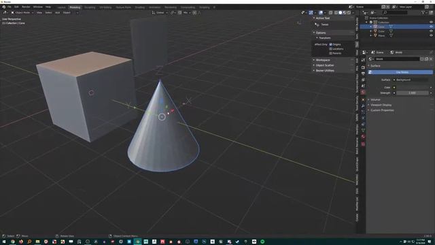This screenshot has height=245, width=435.
Task: Check Affect Only Locations
Action: click(x=330, y=49)
